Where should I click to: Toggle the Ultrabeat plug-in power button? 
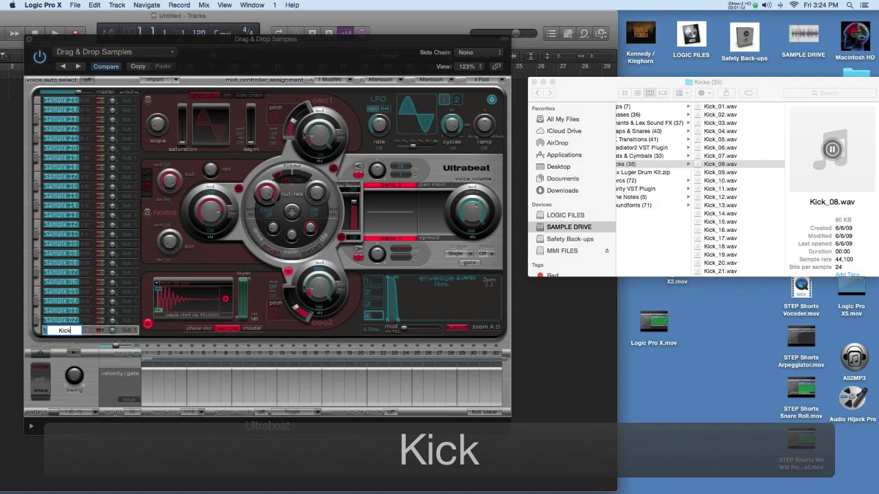click(40, 56)
